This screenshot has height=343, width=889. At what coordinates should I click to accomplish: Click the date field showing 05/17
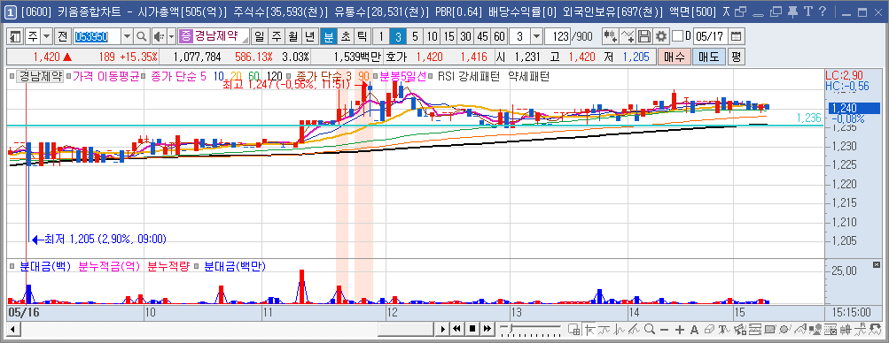click(710, 37)
